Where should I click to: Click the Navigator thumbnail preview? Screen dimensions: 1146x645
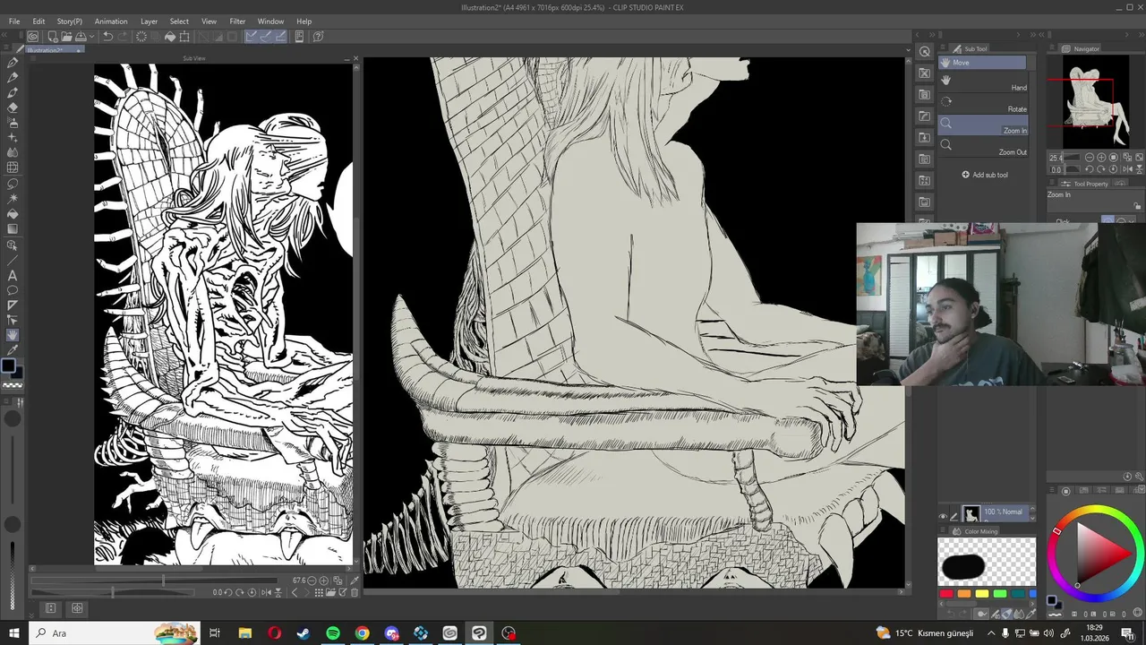point(1098,100)
